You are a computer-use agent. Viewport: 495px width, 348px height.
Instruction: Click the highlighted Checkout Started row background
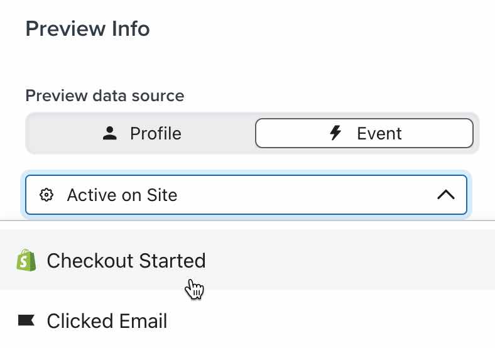click(352, 260)
